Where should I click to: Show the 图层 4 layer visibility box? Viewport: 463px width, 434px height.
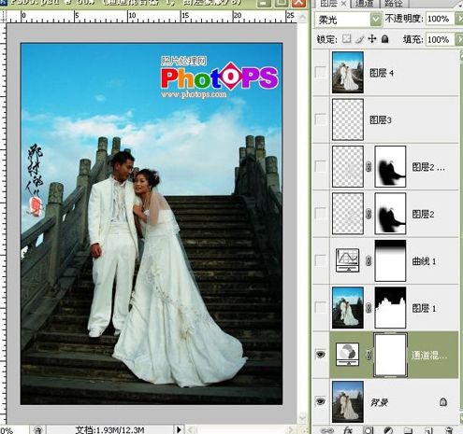(321, 72)
